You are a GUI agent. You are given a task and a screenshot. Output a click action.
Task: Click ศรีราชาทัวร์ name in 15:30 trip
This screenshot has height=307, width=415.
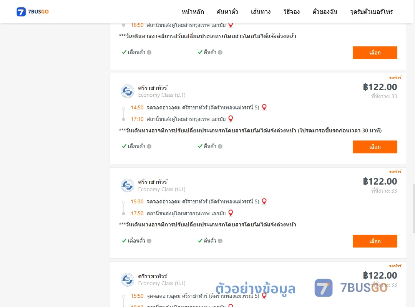click(153, 182)
